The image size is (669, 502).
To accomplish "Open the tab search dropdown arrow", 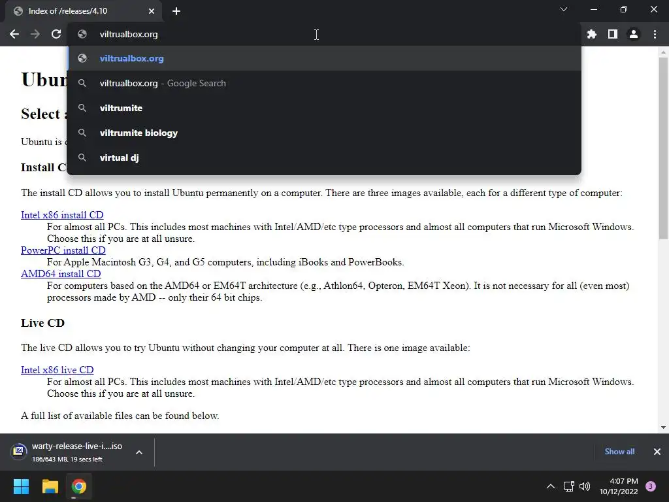I will tap(564, 9).
